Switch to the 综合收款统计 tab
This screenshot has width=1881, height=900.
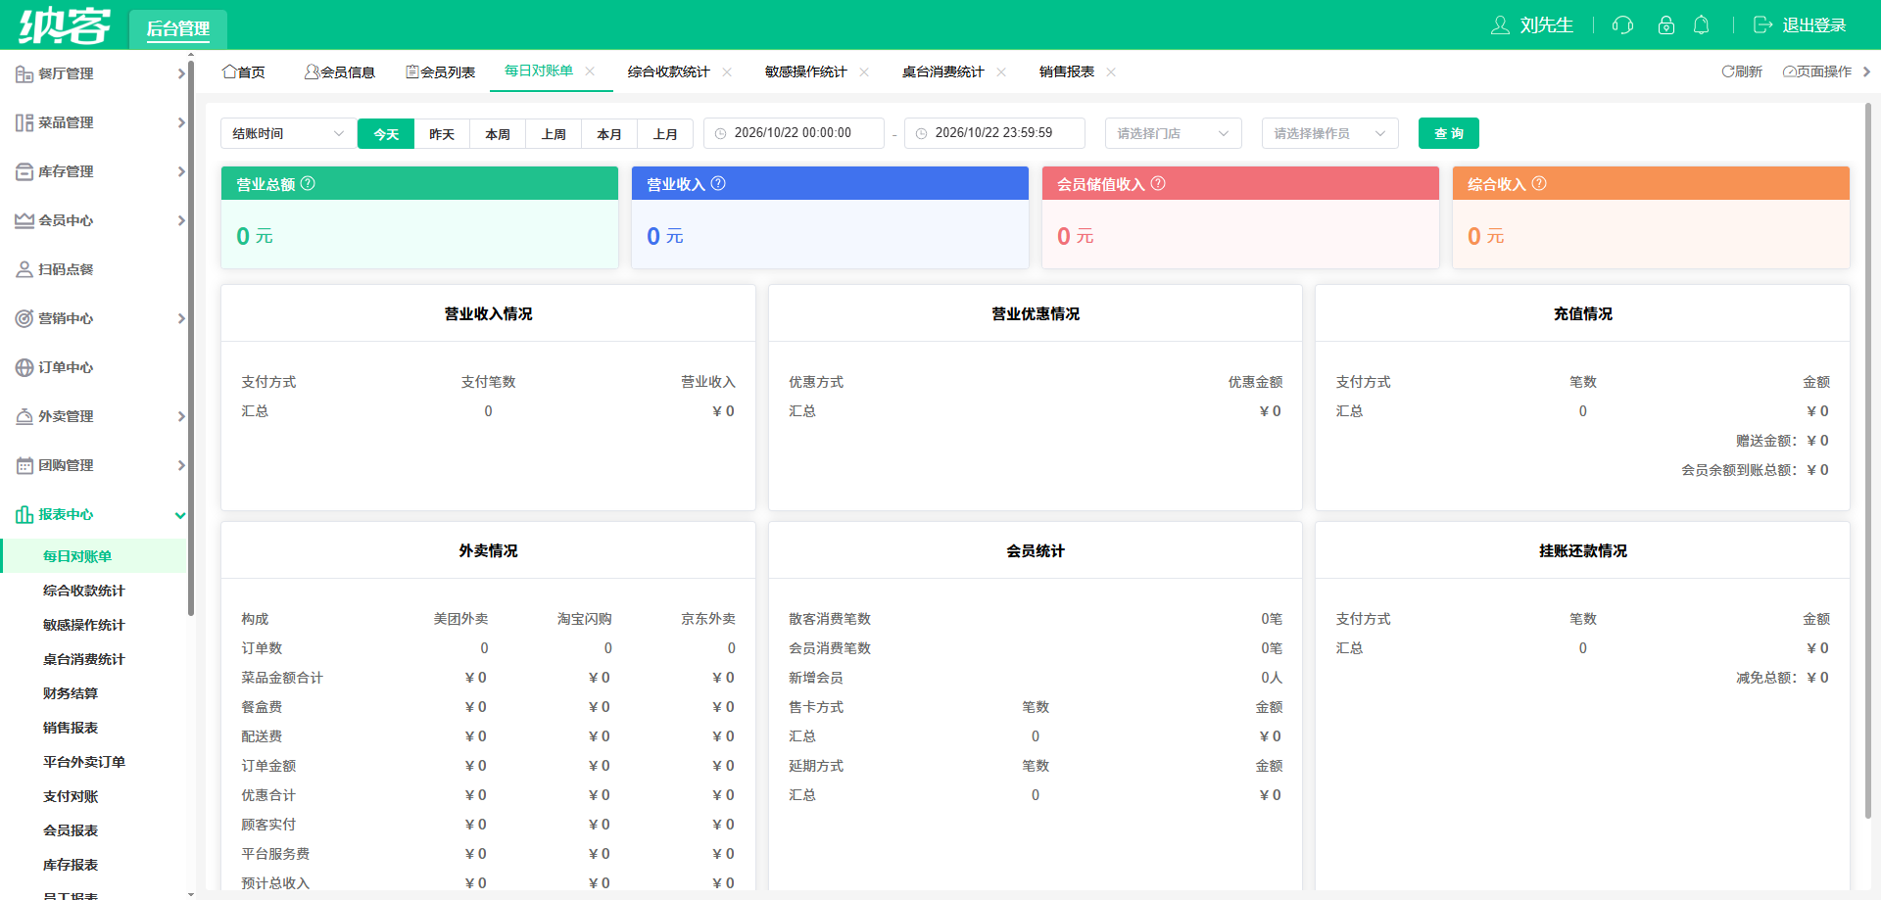[669, 72]
